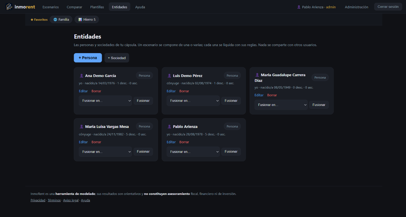Click the person icon next to Maria Luisa Vargas Mesa
Image resolution: width=406 pixels, height=217 pixels.
coord(82,127)
